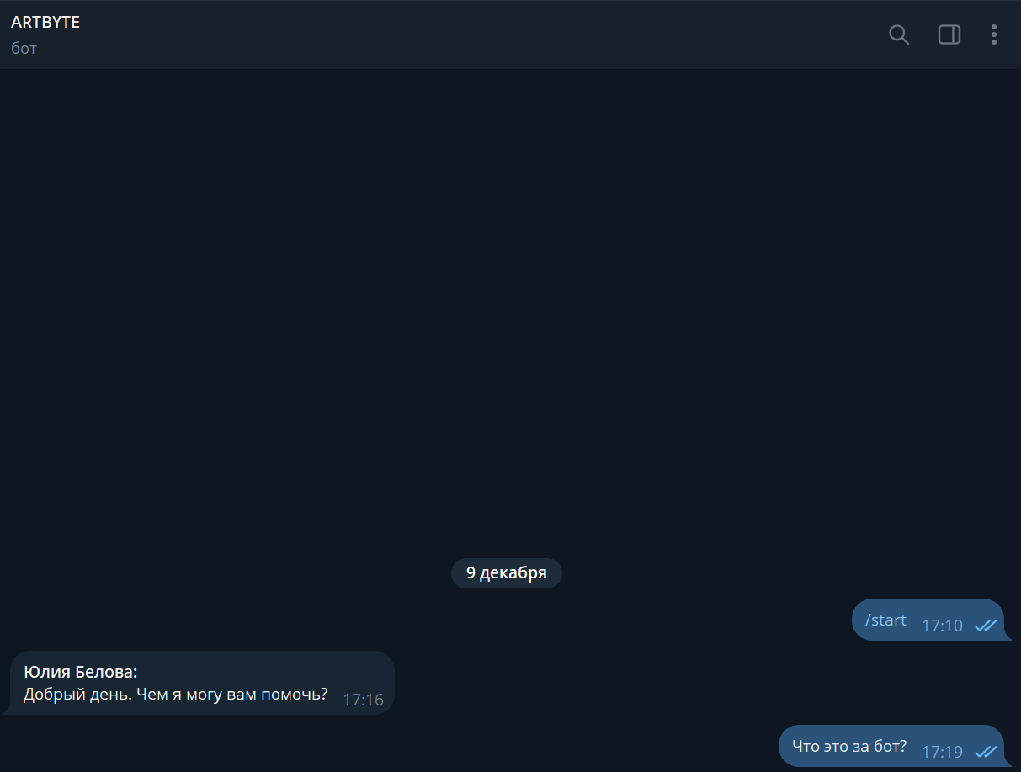
Task: Click the read checkmarks on the 17:19 message
Action: pyautogui.click(x=986, y=751)
